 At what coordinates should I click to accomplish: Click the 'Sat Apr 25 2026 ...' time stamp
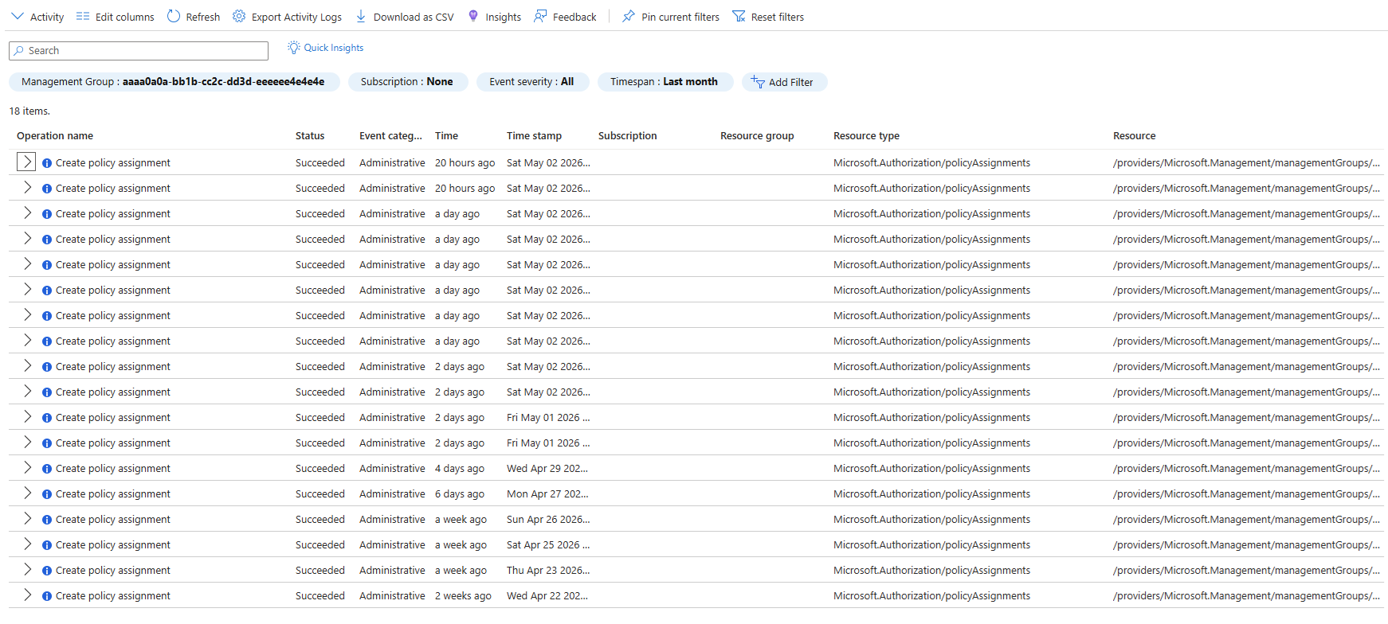click(548, 545)
